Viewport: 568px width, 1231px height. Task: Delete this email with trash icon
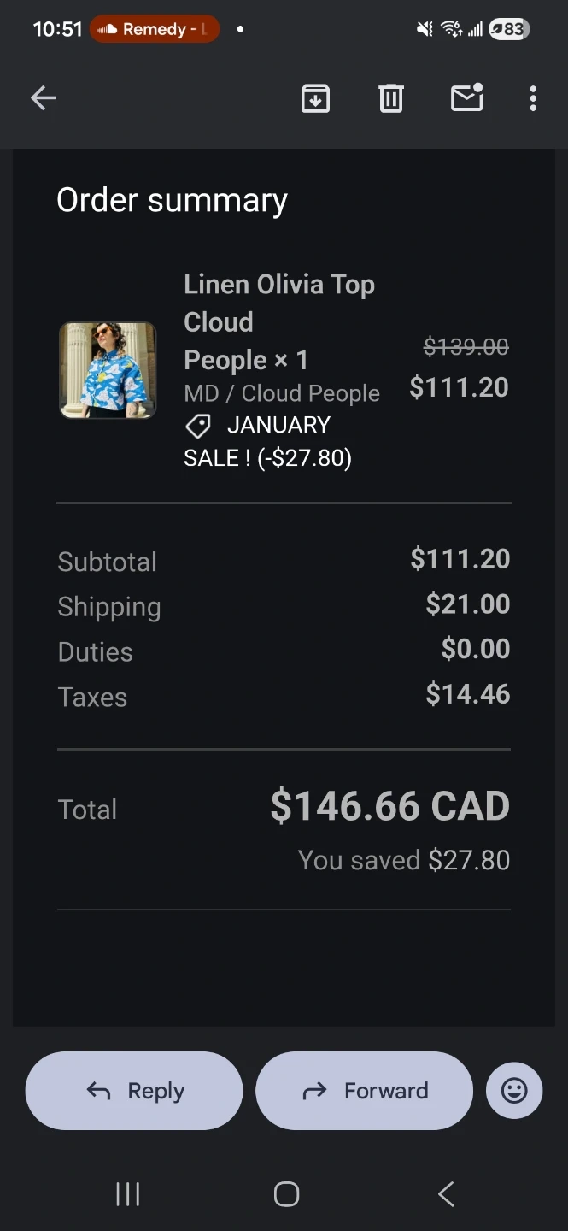[390, 98]
